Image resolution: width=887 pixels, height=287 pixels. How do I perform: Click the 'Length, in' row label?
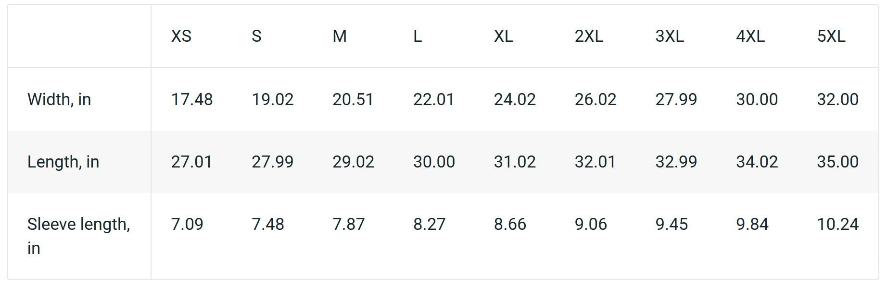[63, 162]
